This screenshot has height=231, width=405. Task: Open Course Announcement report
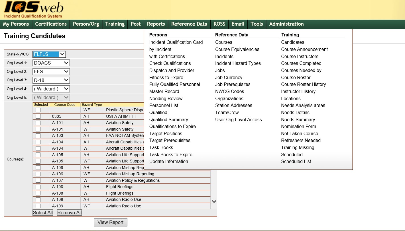[x=304, y=49]
